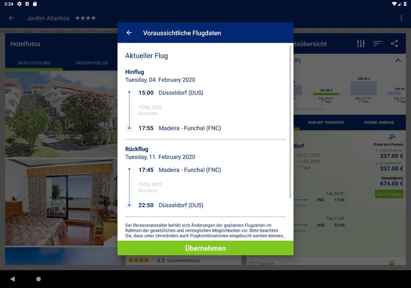This screenshot has width=411, height=288.
Task: Tap the airplane icon above Preis pro Person
Action: 392,137
